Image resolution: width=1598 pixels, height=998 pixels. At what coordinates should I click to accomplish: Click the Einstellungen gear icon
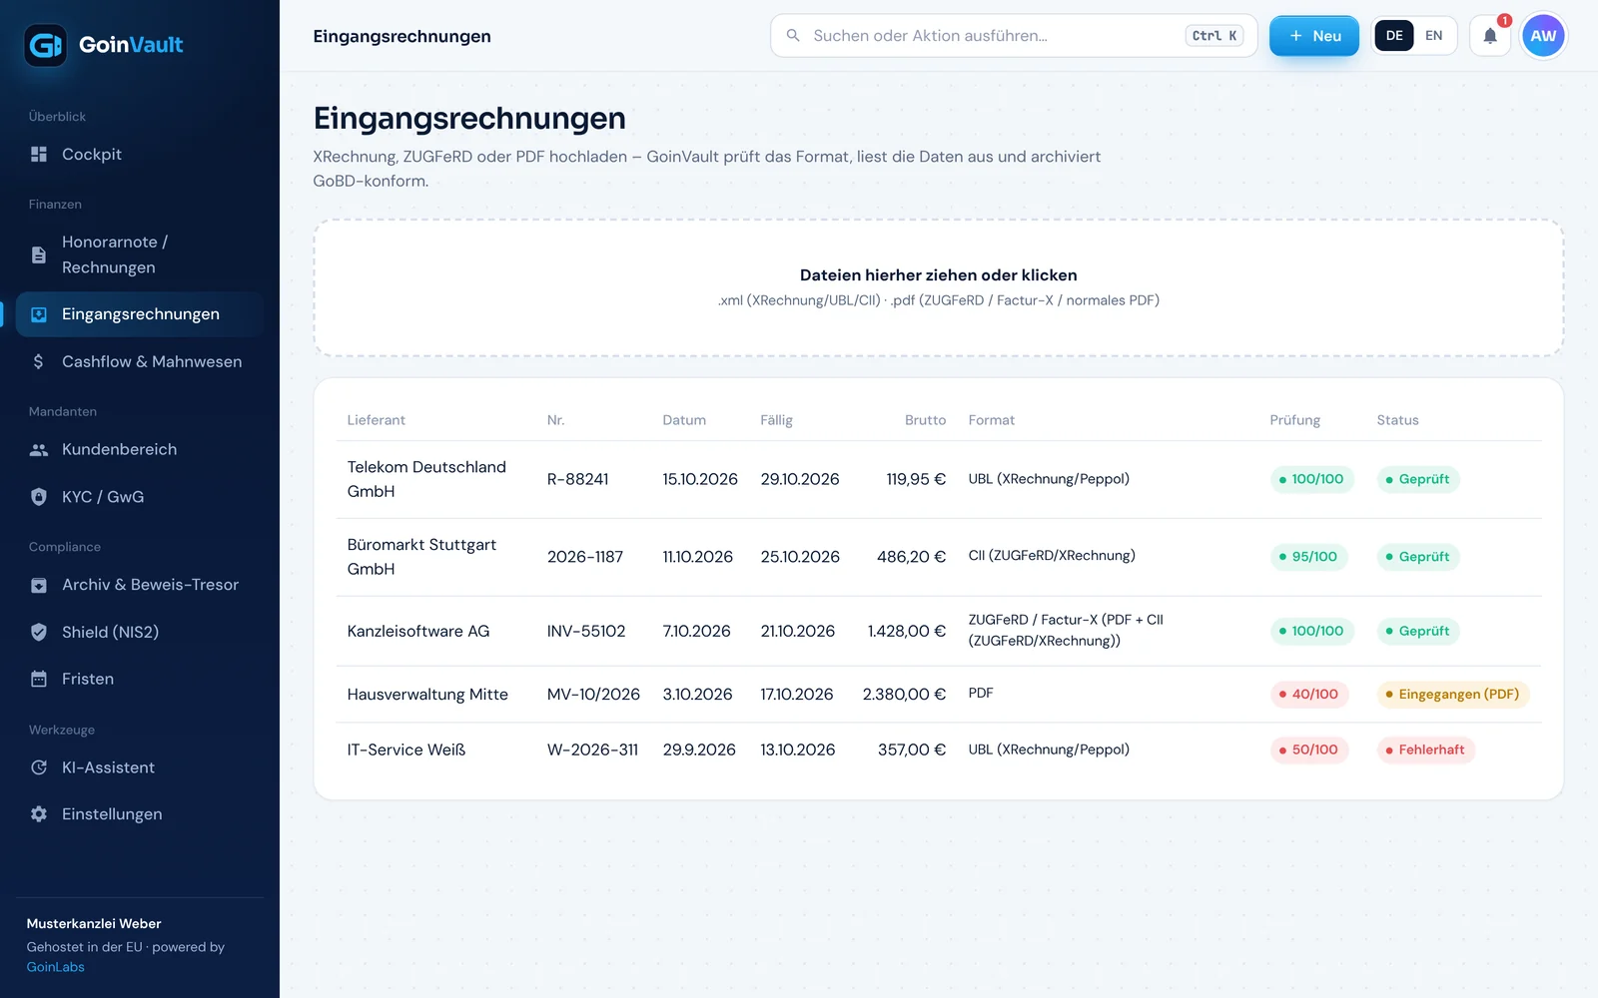point(39,814)
